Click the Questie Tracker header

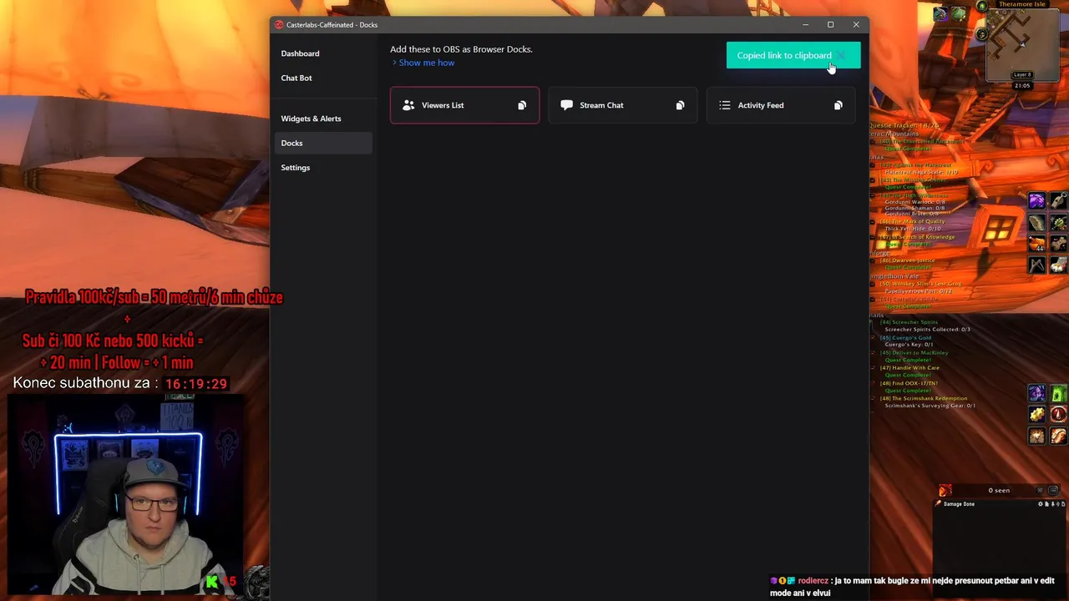coord(904,125)
